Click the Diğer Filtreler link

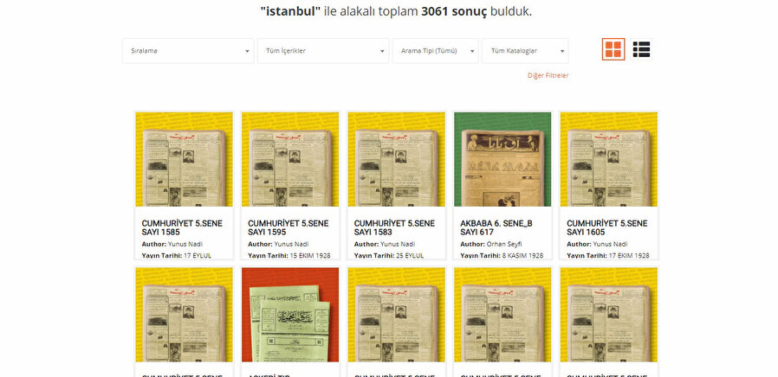(x=548, y=76)
